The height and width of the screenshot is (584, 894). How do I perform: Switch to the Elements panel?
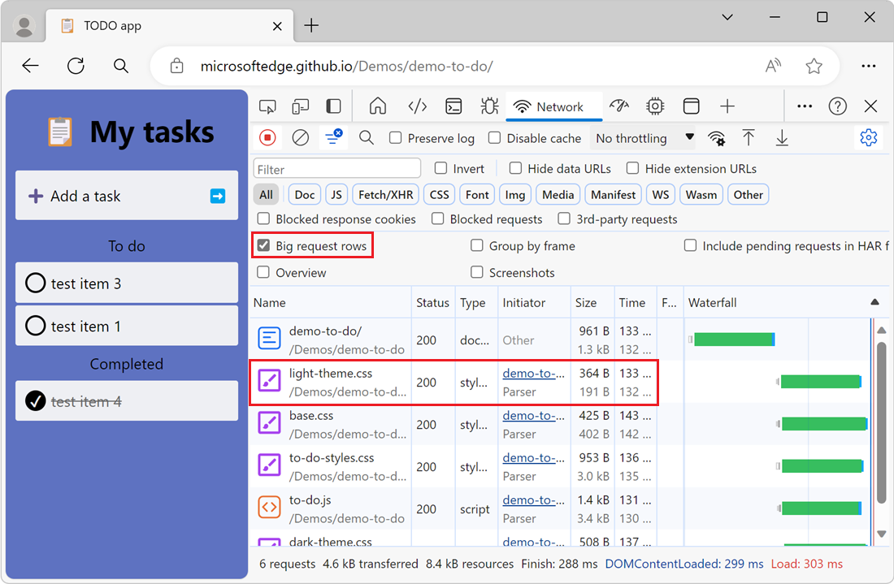tap(417, 106)
